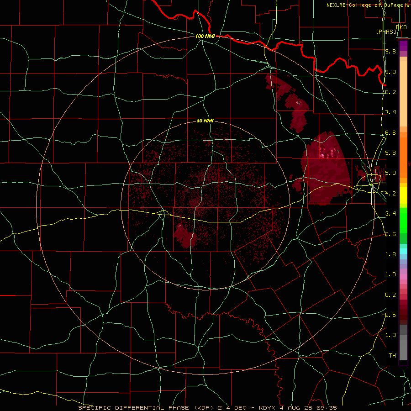Select the 2.6 value on the color scale

[x=390, y=234]
